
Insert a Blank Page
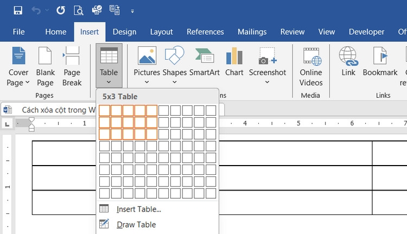point(45,66)
